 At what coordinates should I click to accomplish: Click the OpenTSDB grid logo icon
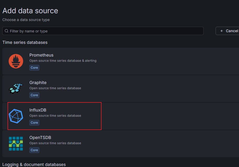(16, 144)
